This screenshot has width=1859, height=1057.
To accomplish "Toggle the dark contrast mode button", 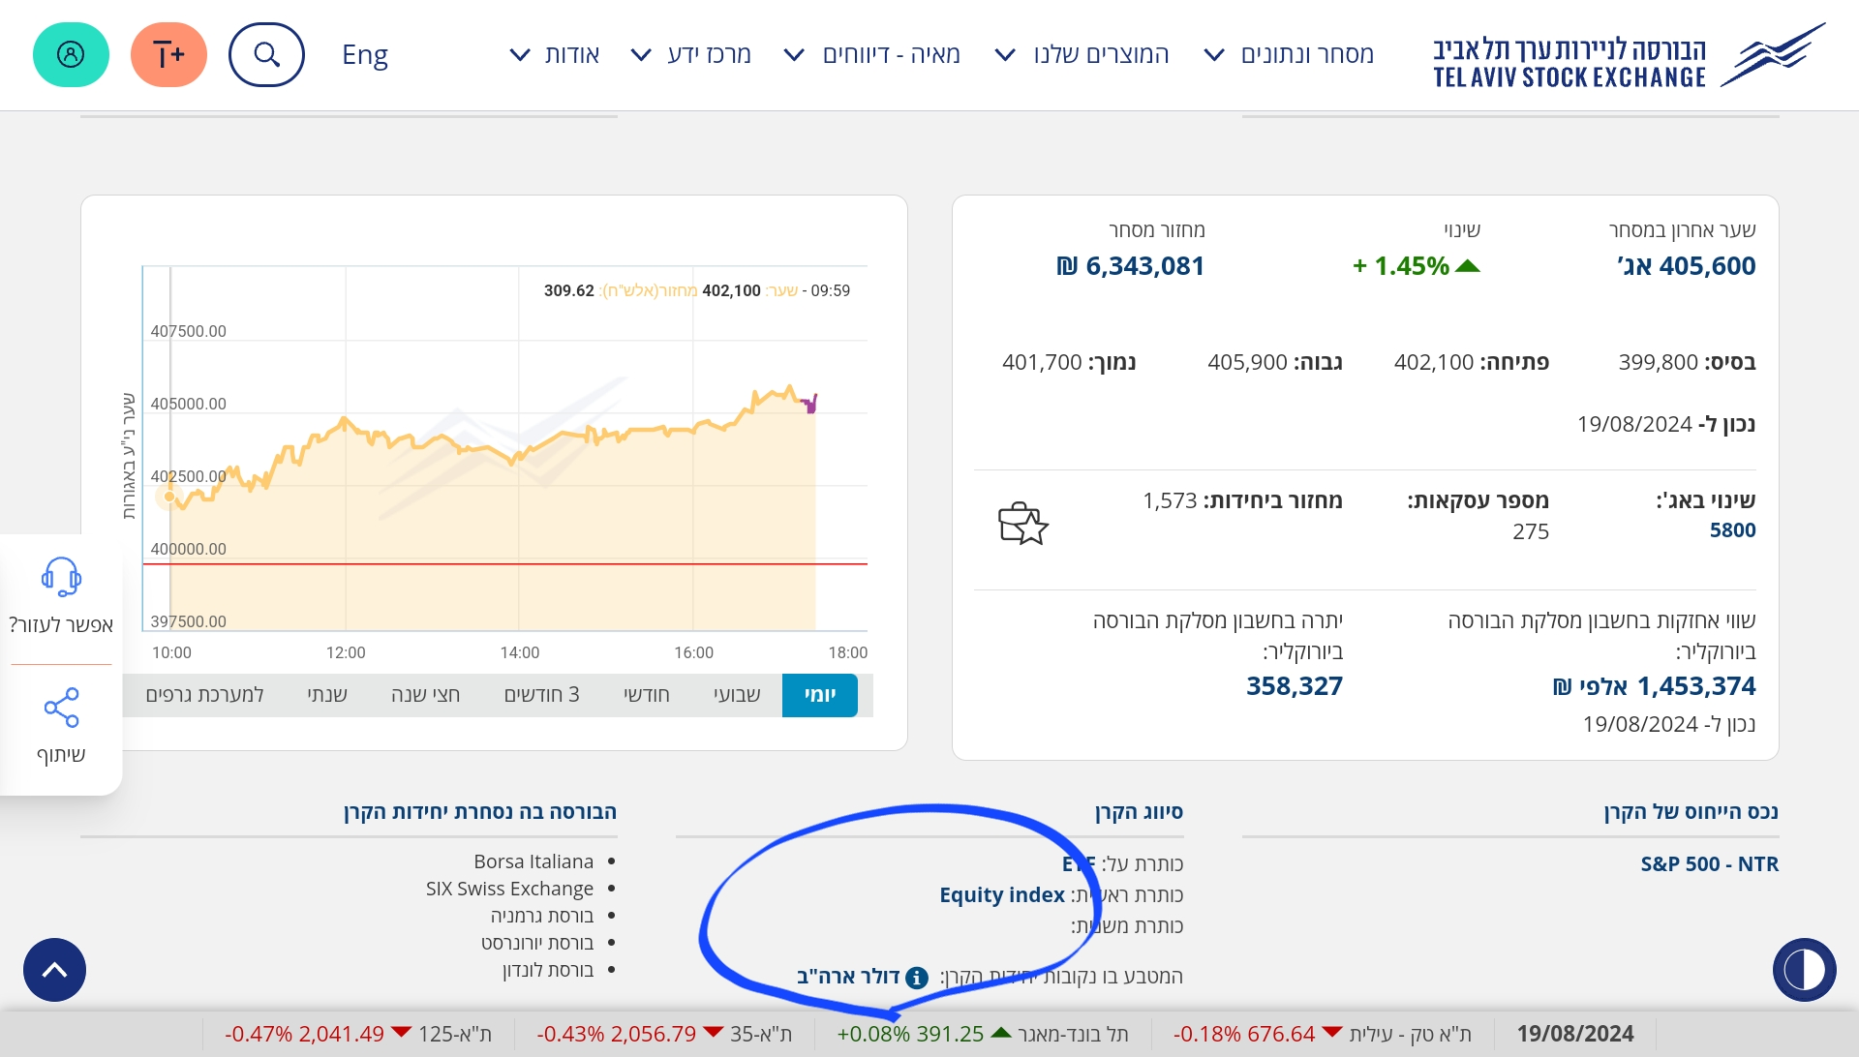I will [1804, 970].
